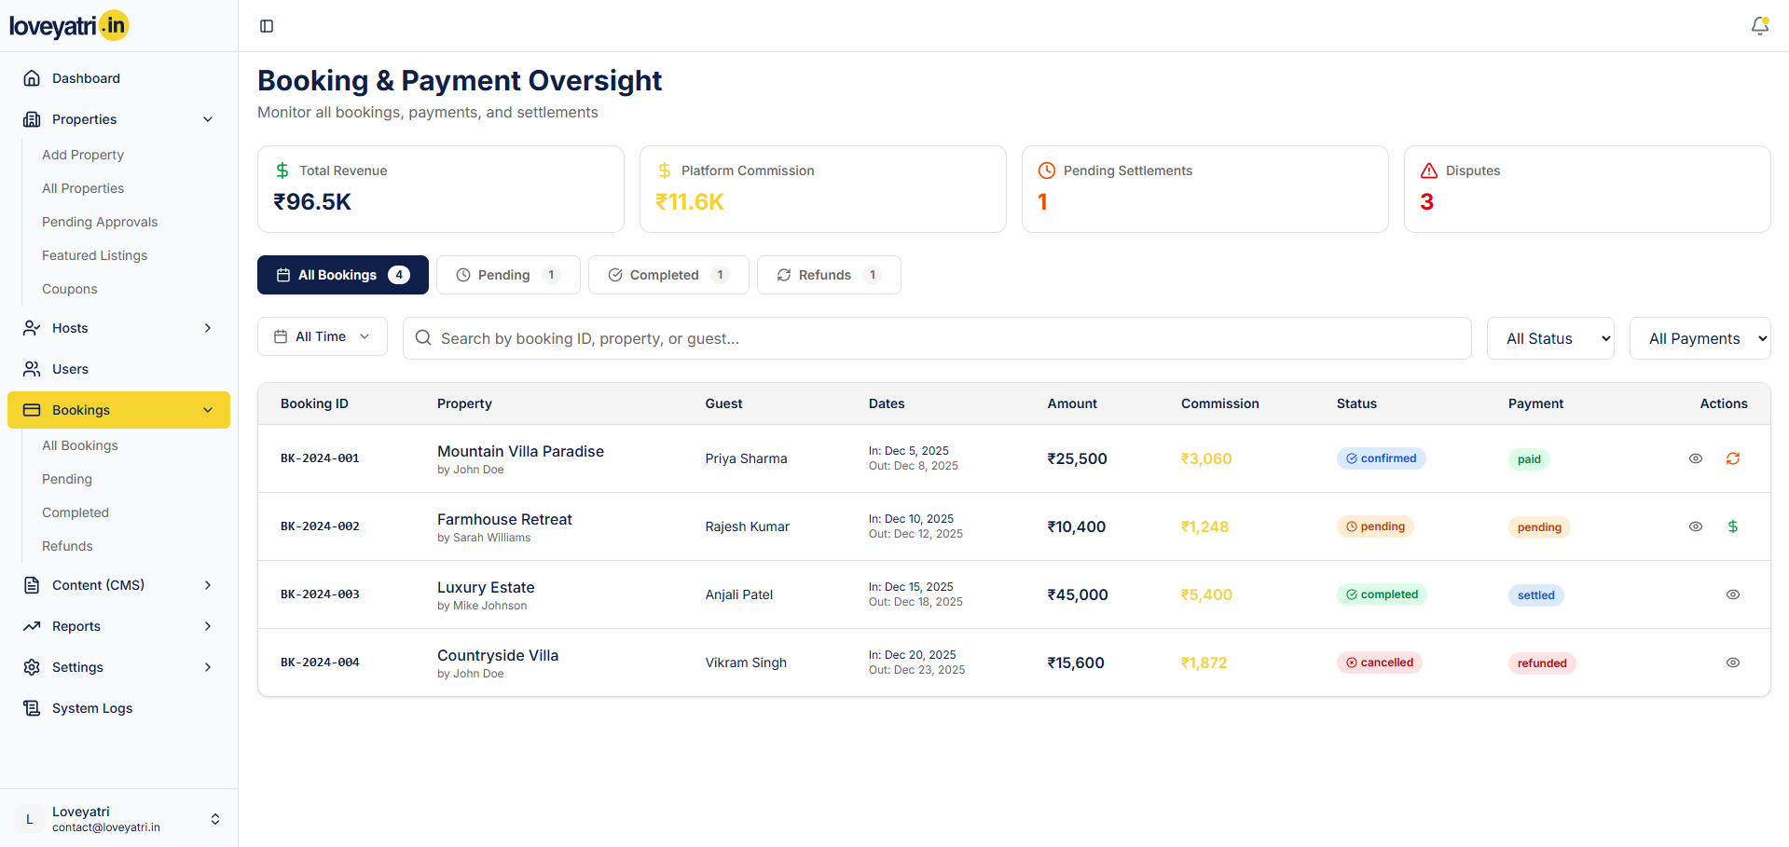Open the All Payments filter dropdown

1699,338
